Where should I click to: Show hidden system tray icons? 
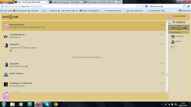click(162, 104)
